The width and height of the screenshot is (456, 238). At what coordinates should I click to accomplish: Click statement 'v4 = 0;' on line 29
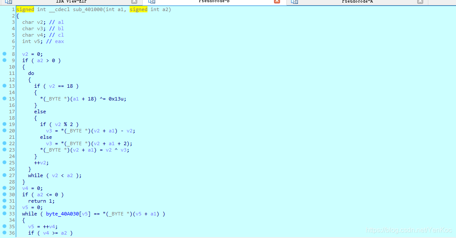coord(32,188)
